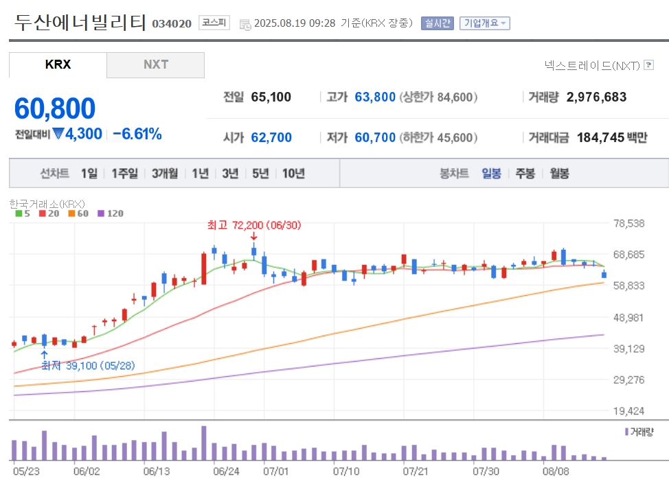The height and width of the screenshot is (488, 669).
Task: Open the 넥스트레이드(NXT) link
Action: (x=592, y=65)
